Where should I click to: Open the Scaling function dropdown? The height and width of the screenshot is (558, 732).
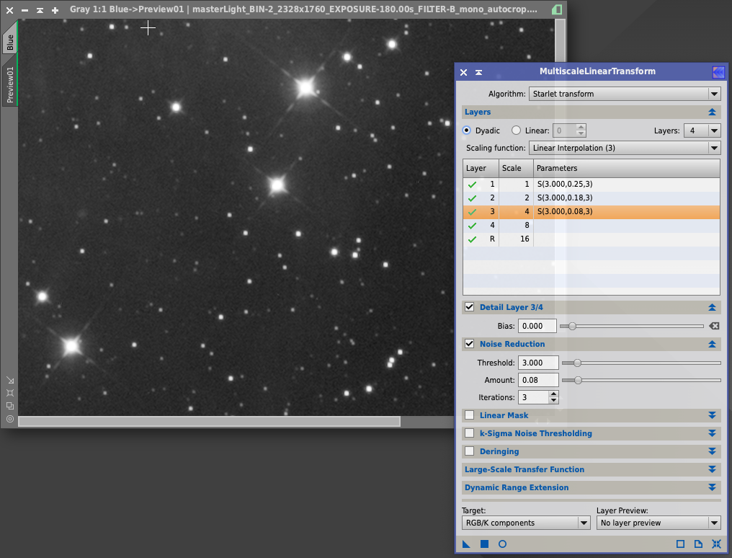coord(625,148)
